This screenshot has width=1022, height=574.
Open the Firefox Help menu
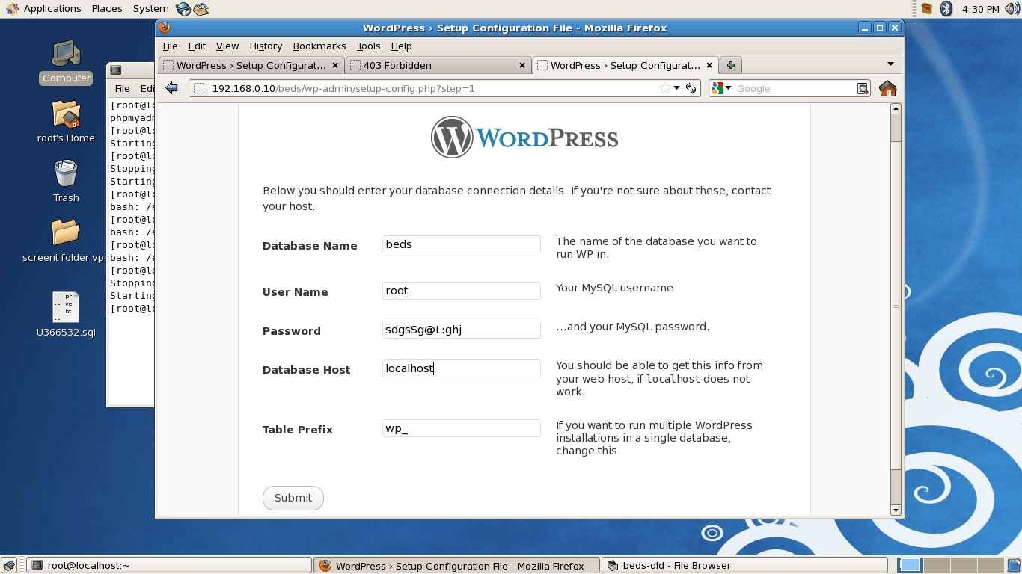pyautogui.click(x=401, y=46)
